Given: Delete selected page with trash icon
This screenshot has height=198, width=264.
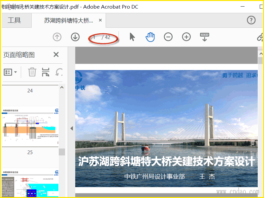Looking at the screenshot, I should [32, 72].
